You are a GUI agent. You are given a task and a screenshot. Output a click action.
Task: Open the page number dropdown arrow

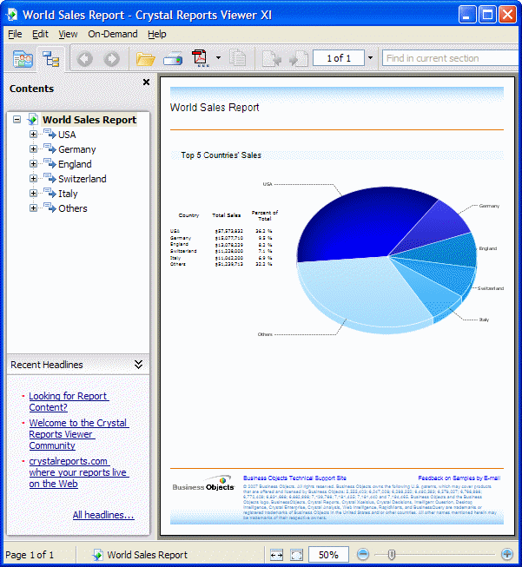pyautogui.click(x=370, y=58)
